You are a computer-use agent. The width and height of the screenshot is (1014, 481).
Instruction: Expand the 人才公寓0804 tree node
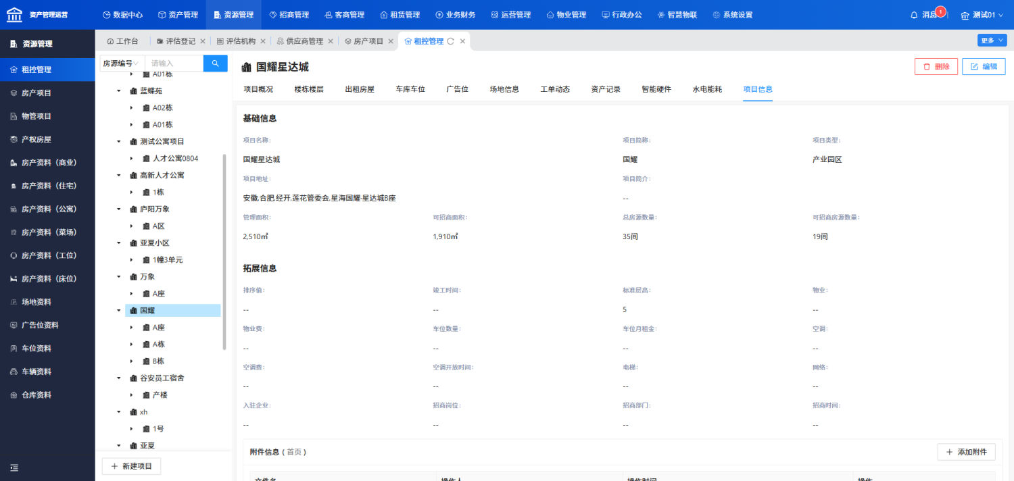tap(131, 158)
